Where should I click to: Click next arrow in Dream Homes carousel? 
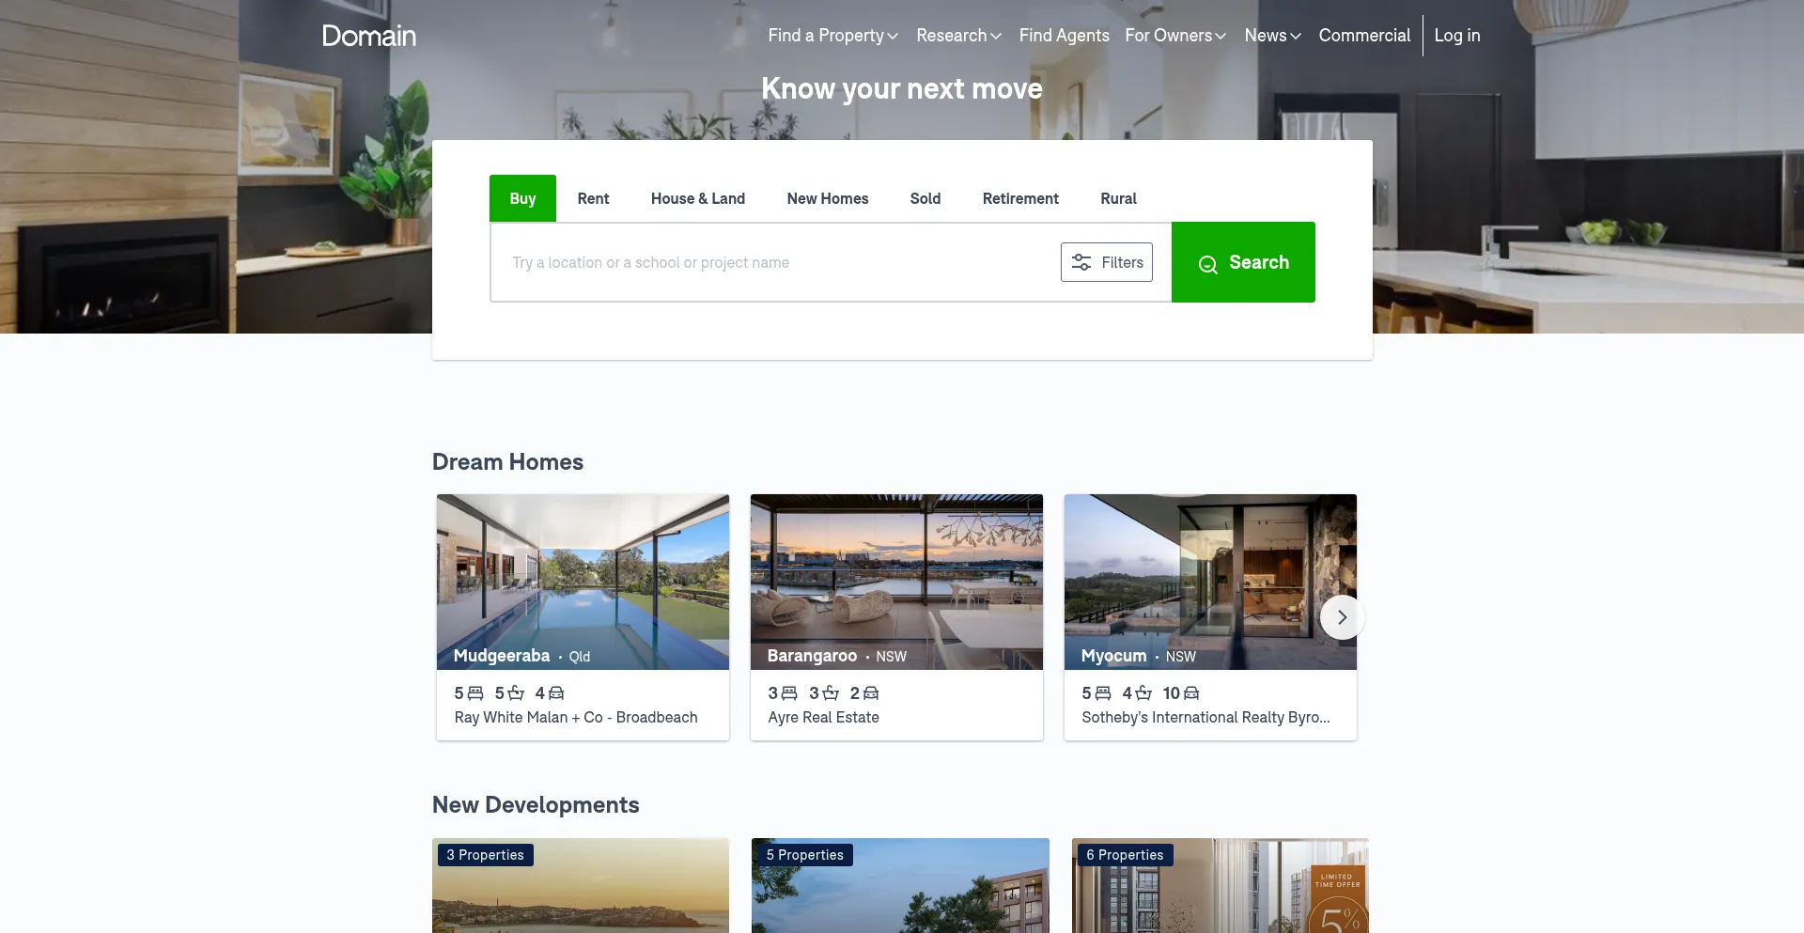(1342, 617)
